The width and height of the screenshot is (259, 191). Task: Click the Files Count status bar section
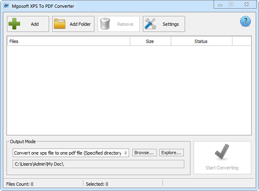click(x=43, y=184)
